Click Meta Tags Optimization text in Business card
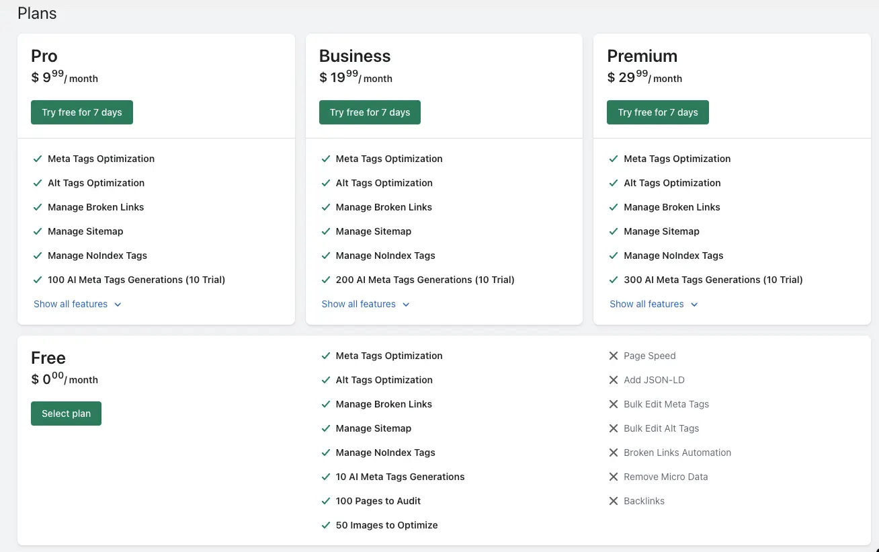The width and height of the screenshot is (879, 552). click(389, 159)
